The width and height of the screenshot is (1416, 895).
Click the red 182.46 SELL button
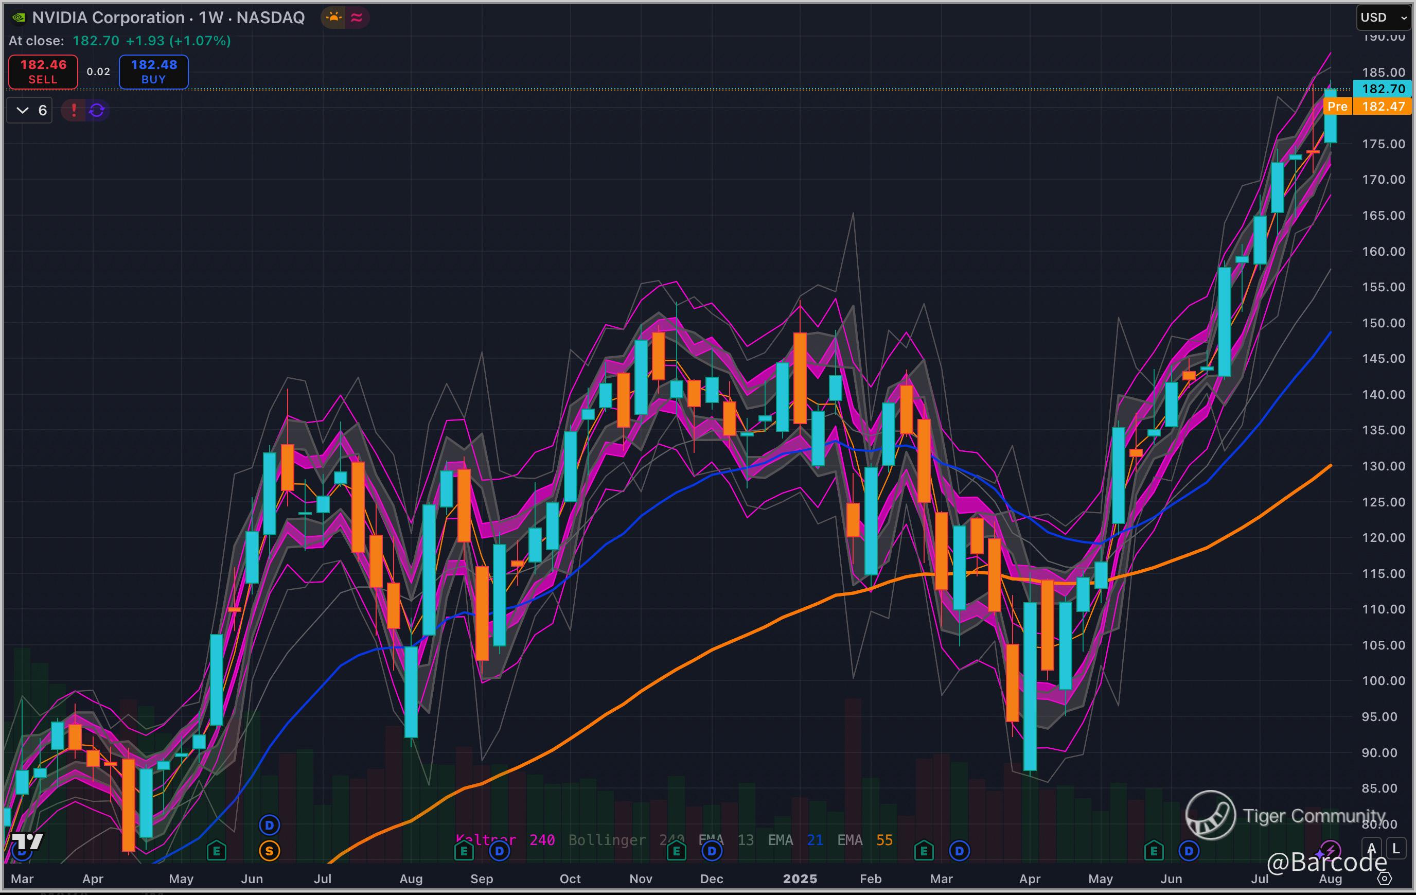43,72
